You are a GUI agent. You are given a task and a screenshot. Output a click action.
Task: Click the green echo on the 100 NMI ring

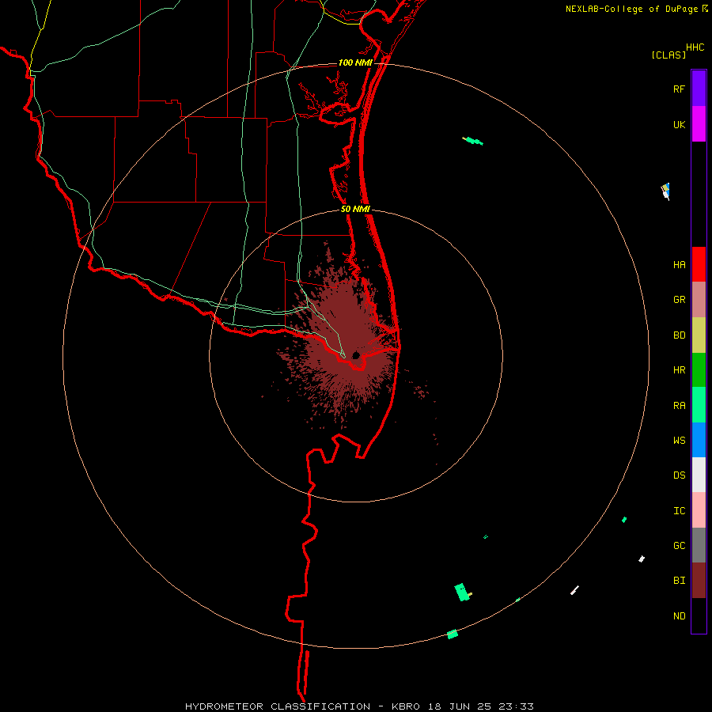tap(453, 634)
